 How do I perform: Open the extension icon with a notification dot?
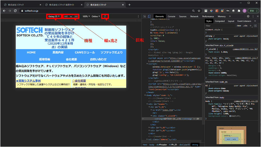222,11
